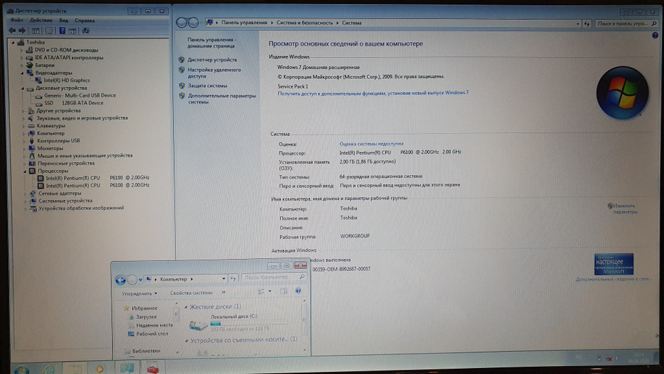Click the Мониторы monitor icon
Screen dimensions: 664x374
click(x=31, y=148)
